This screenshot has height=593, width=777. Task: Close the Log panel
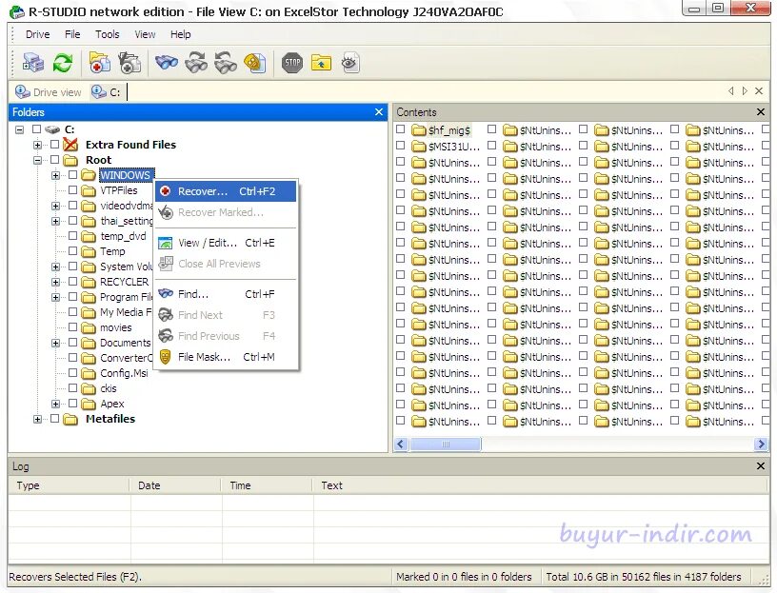(761, 466)
